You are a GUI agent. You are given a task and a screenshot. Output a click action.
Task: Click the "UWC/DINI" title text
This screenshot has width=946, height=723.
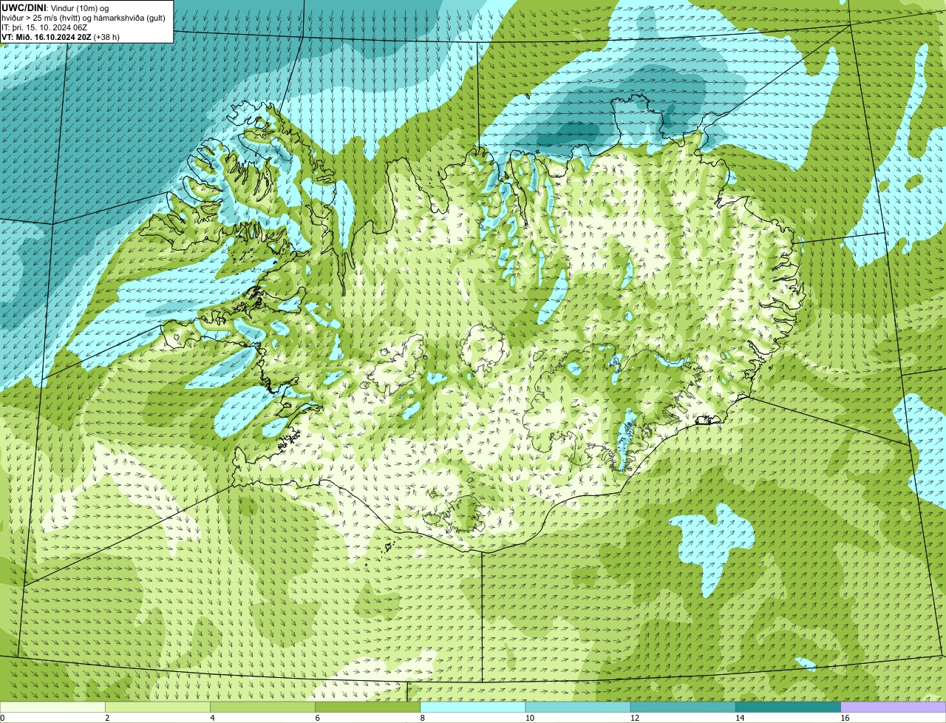pyautogui.click(x=24, y=7)
